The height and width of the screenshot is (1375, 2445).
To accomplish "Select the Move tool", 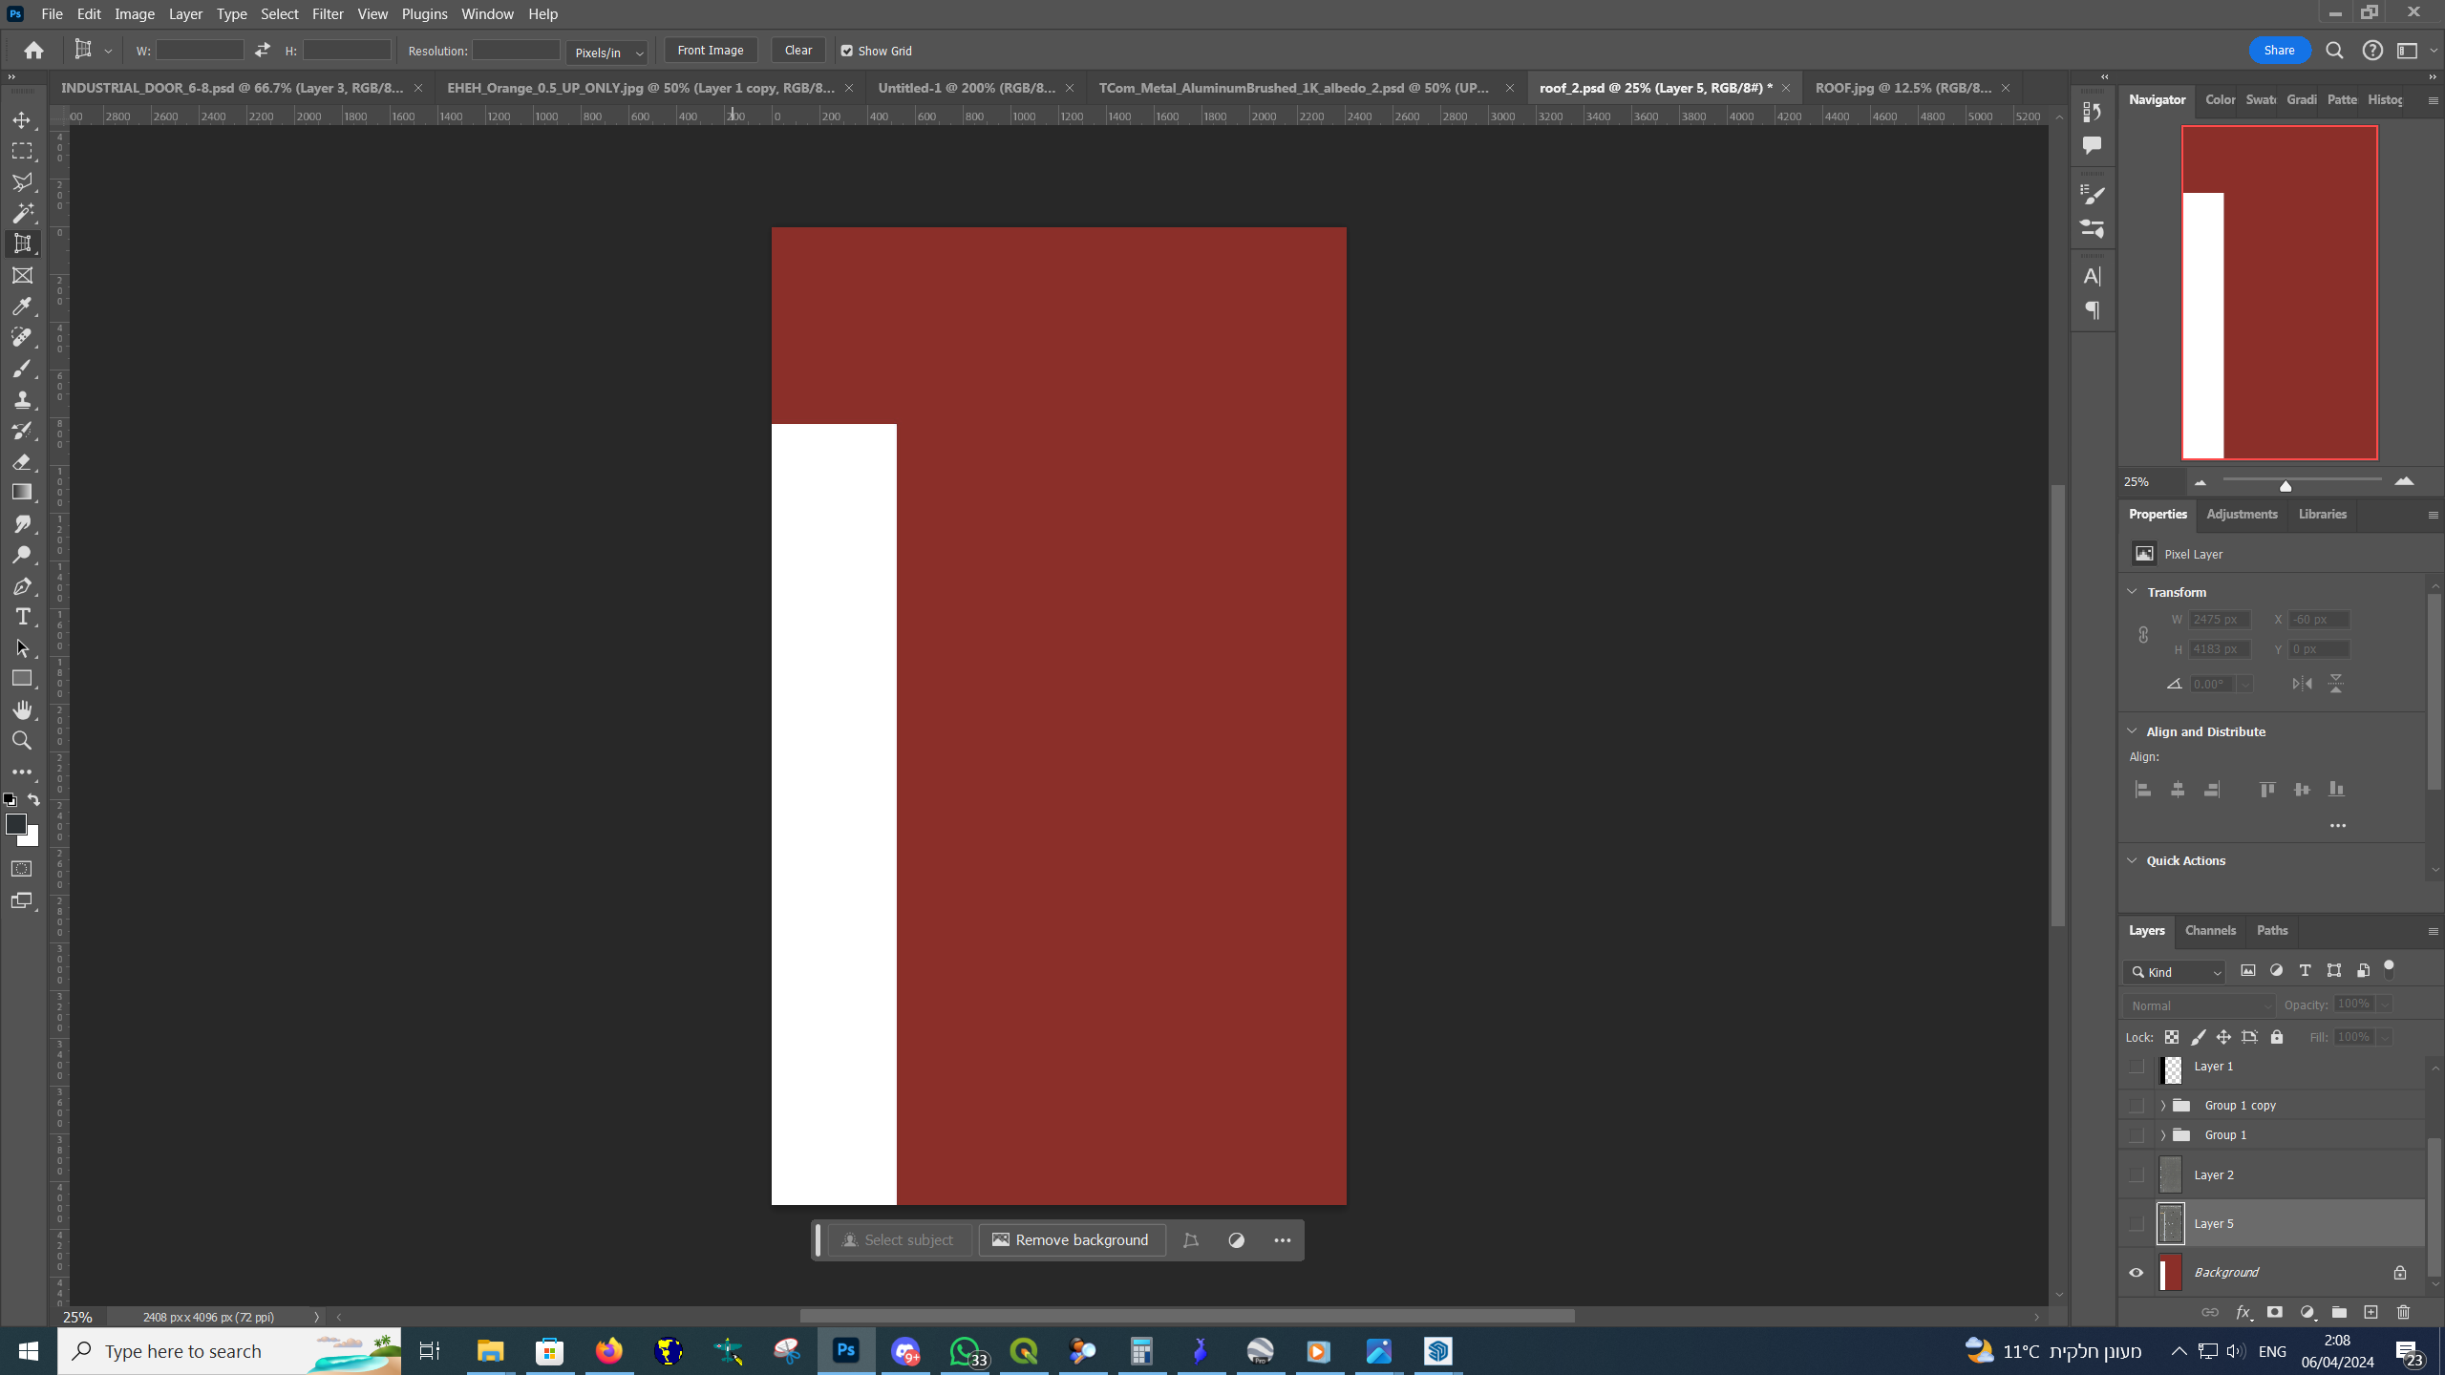I will [22, 120].
